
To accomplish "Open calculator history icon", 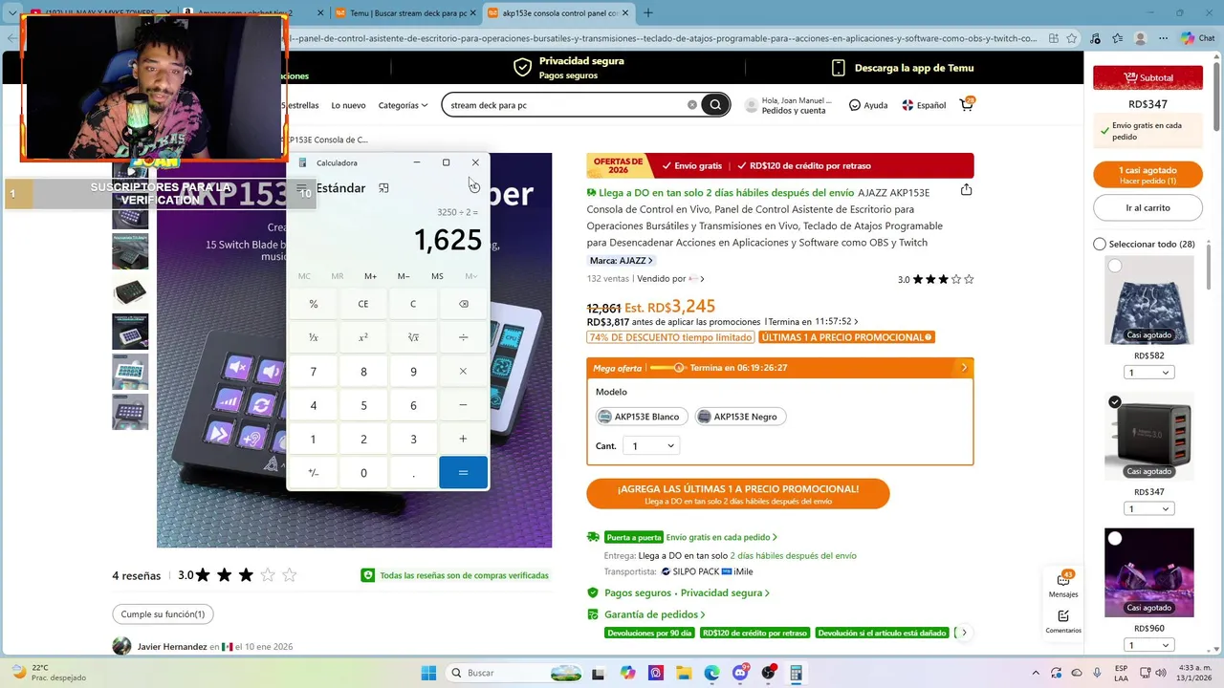I will (474, 187).
